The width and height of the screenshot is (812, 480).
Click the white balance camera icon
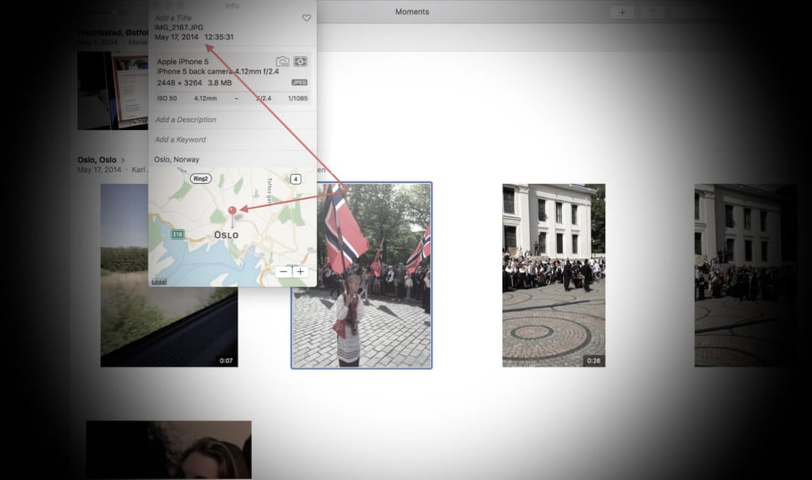(282, 62)
